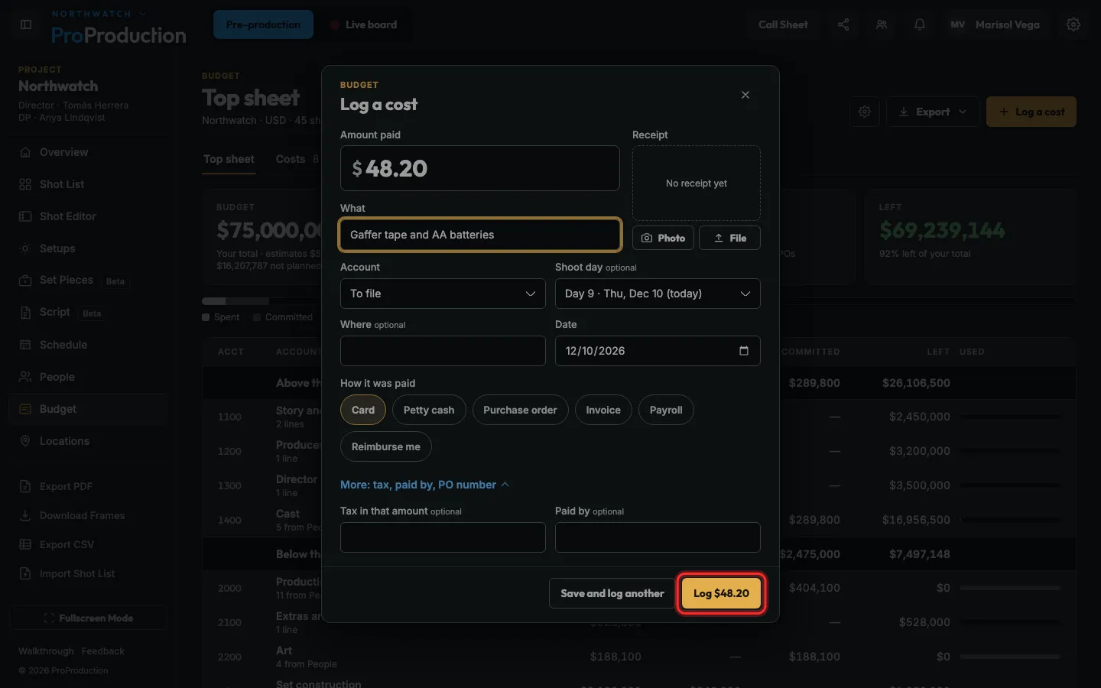
Task: Open Marisol Vega user menu
Action: (995, 24)
